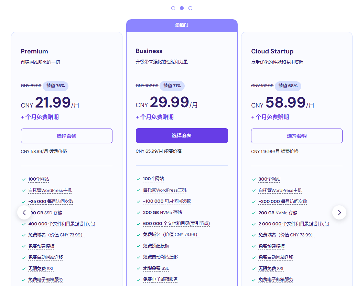Click the checkmark beside 免费电子邮箱服务 in Business
Screen dimensions: 357x286
click(138, 280)
